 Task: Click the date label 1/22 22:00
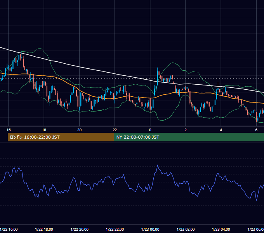(115, 229)
